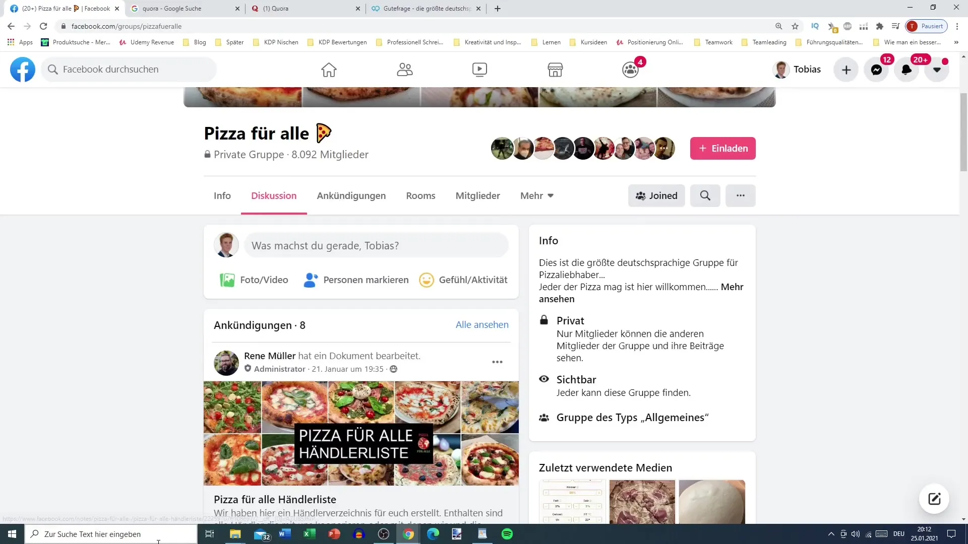Image resolution: width=968 pixels, height=544 pixels.
Task: Open the group three-dots options menu
Action: (740, 195)
